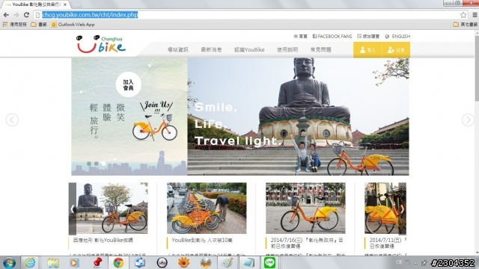This screenshot has height=269, width=479.
Task: Open the 最新消息 news menu
Action: tap(211, 50)
